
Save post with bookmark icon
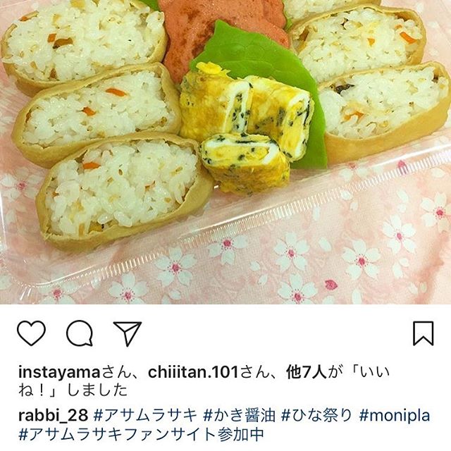(x=423, y=333)
